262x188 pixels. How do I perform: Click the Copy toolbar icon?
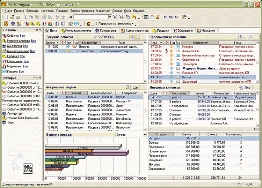click(31, 17)
